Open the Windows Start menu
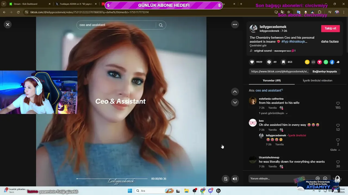This screenshot has height=195, width=348. pos(130,191)
